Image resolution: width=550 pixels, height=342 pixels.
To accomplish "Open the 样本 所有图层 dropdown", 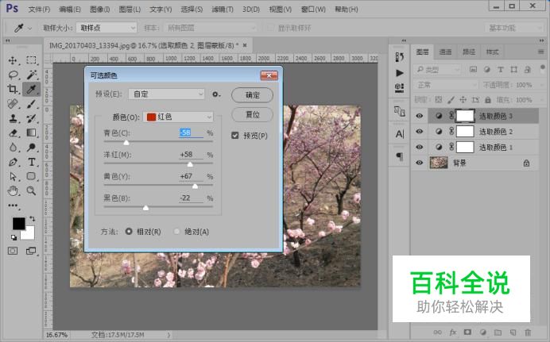I will click(210, 28).
